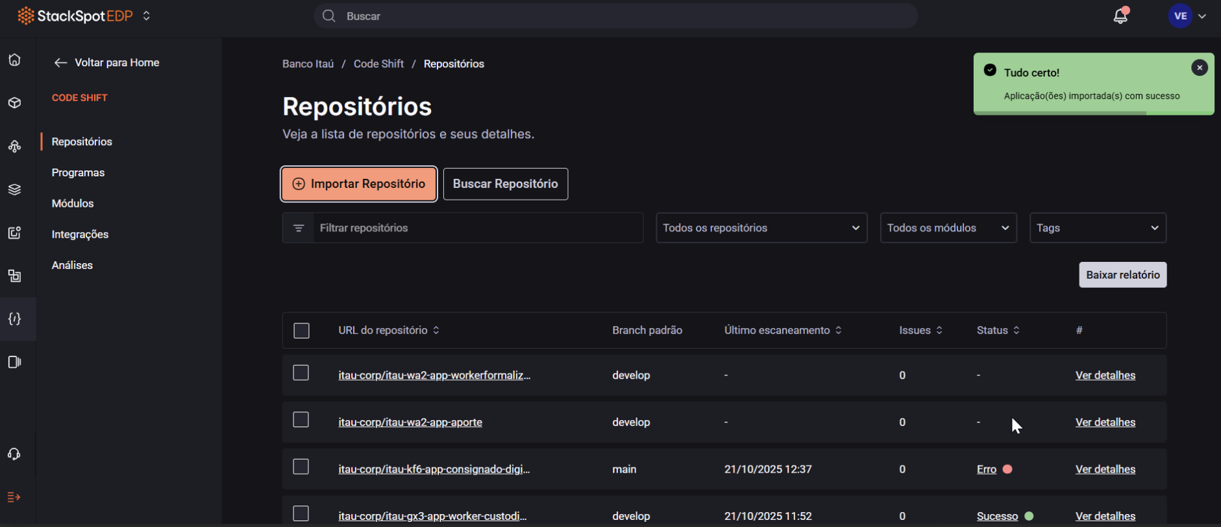Click the curly braces Code Shift icon
The image size is (1221, 527).
(14, 319)
